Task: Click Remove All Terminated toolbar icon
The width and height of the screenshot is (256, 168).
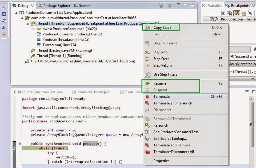Action: tap(161, 6)
